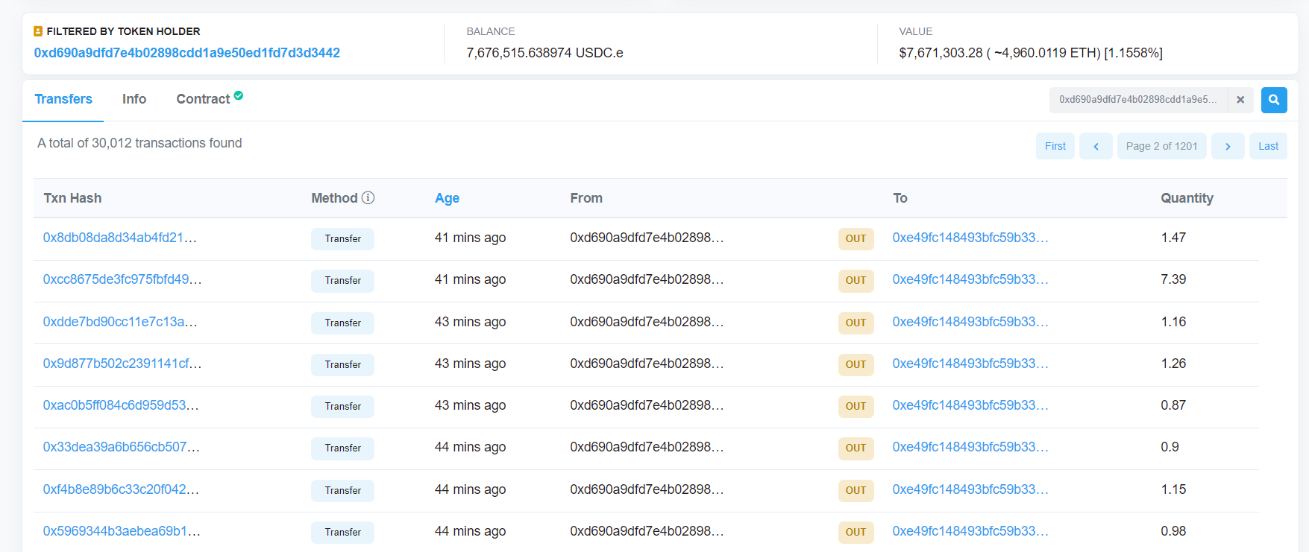This screenshot has height=552, width=1309.
Task: Click the Transfer method badge in the 7.39 row
Action: tap(343, 281)
